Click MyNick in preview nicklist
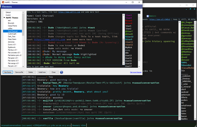The image size is (197, 127). (x=129, y=48)
